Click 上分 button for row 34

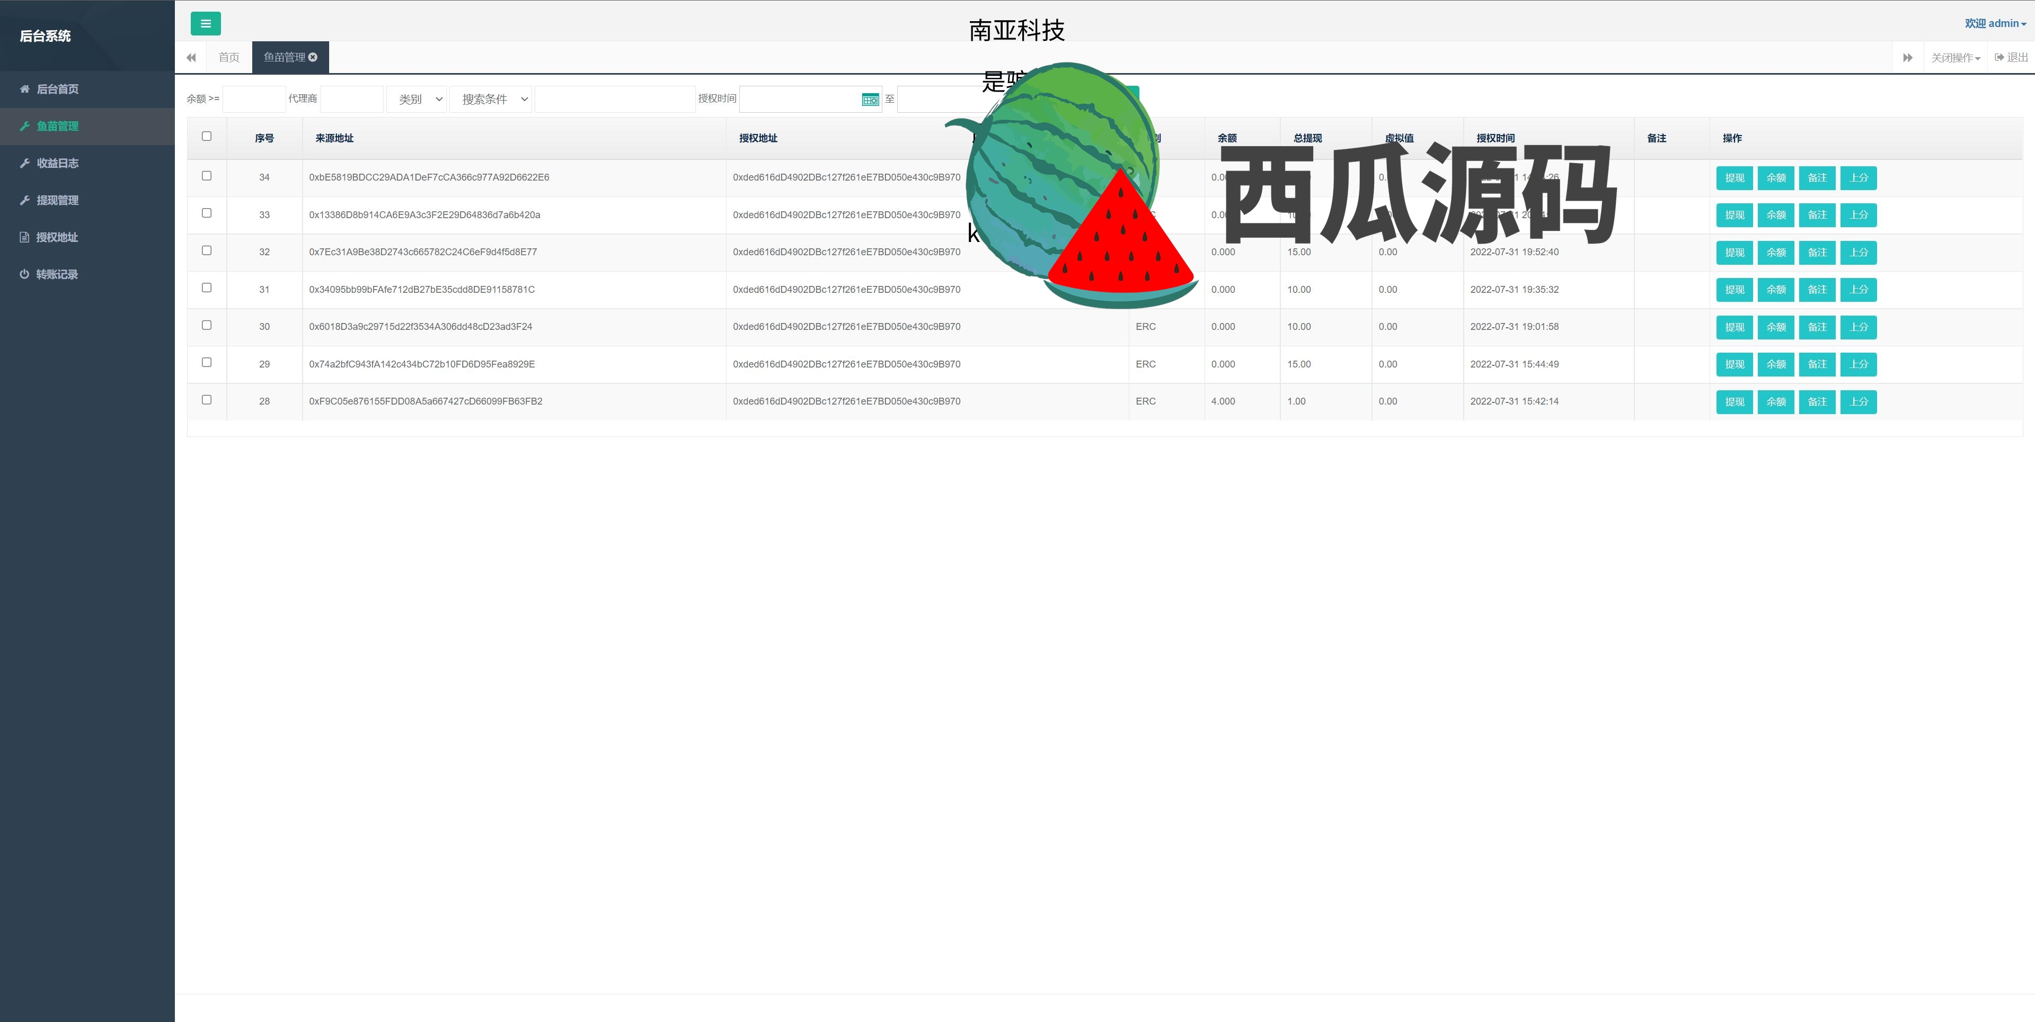pyautogui.click(x=1859, y=178)
